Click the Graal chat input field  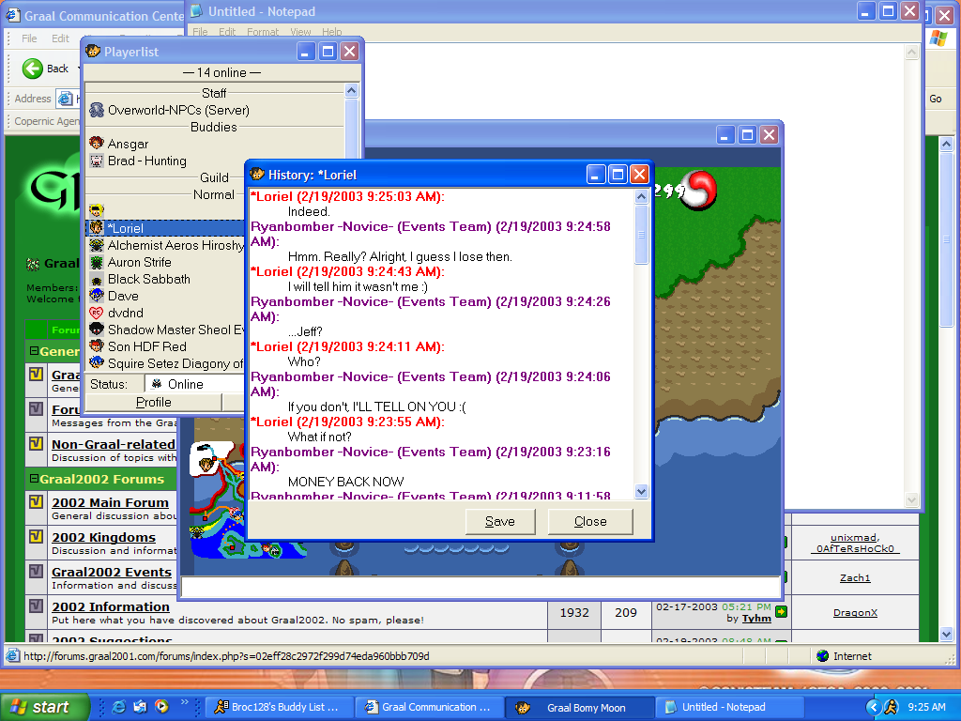coord(480,588)
